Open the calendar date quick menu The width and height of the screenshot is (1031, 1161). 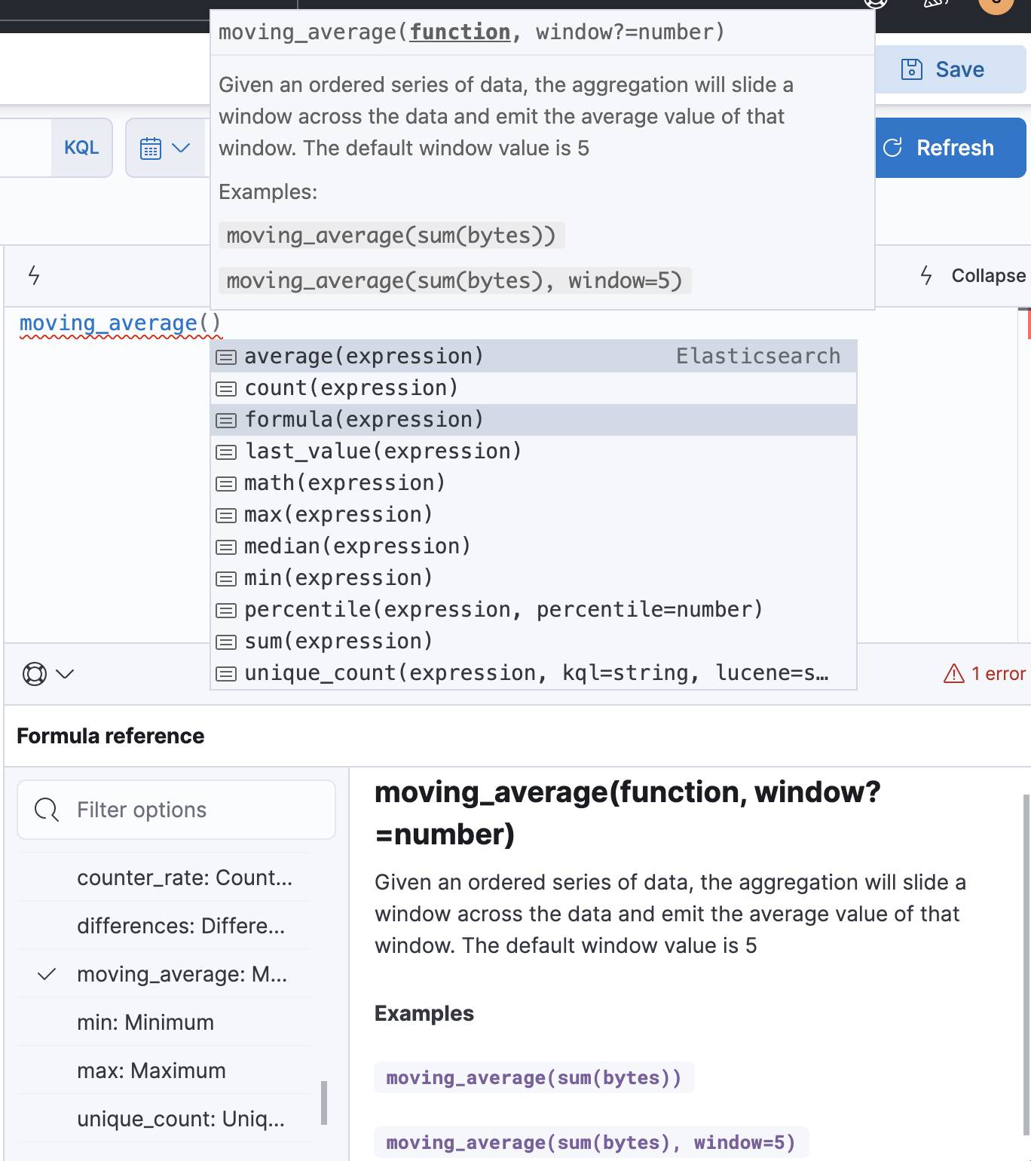(x=165, y=148)
